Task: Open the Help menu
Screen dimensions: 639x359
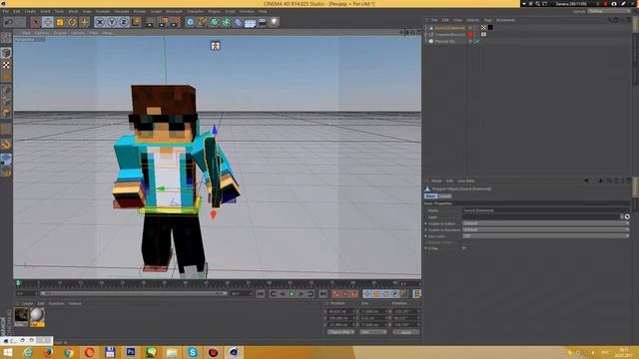Action: tap(263, 11)
